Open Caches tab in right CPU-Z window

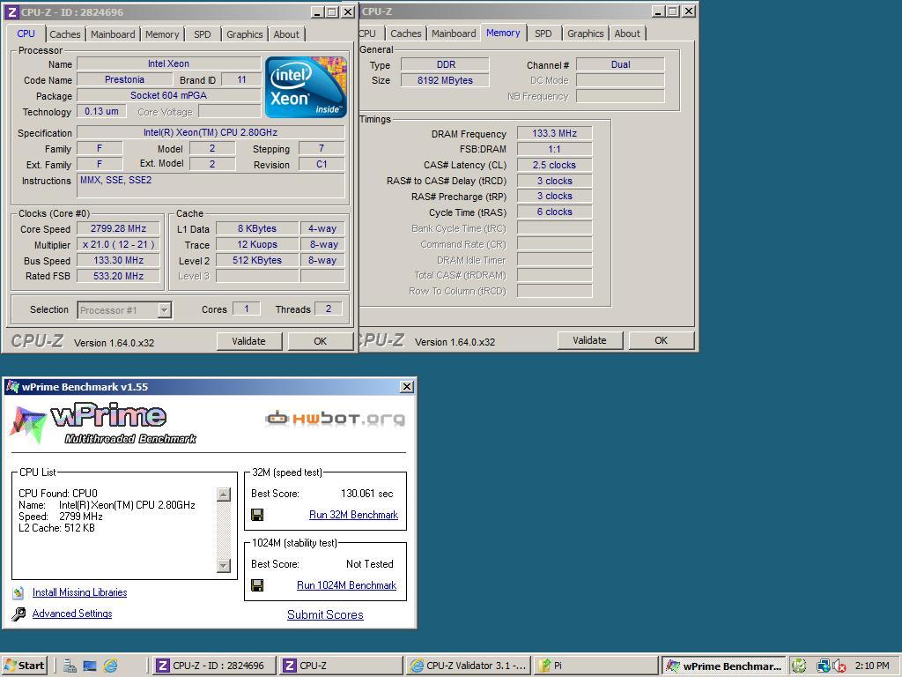pyautogui.click(x=405, y=33)
